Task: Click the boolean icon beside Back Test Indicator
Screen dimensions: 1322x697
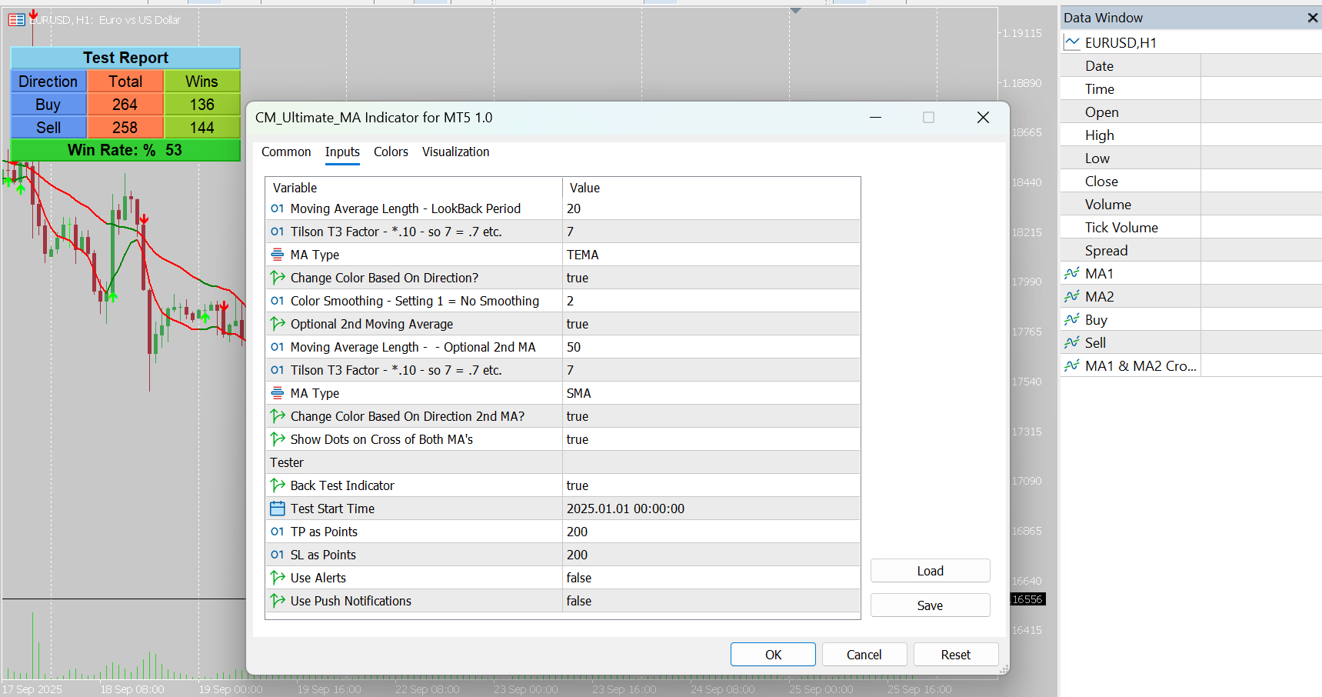Action: click(x=278, y=485)
